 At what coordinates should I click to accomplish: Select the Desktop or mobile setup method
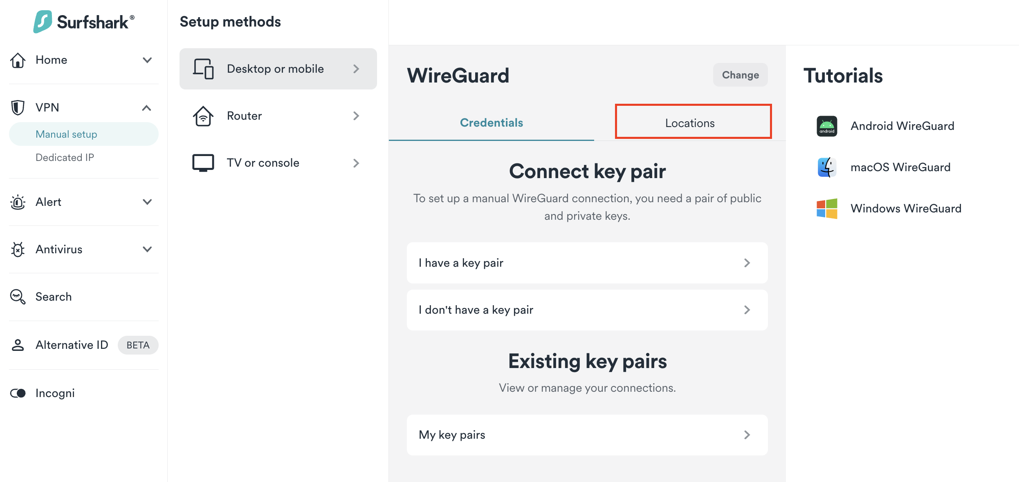pyautogui.click(x=278, y=69)
